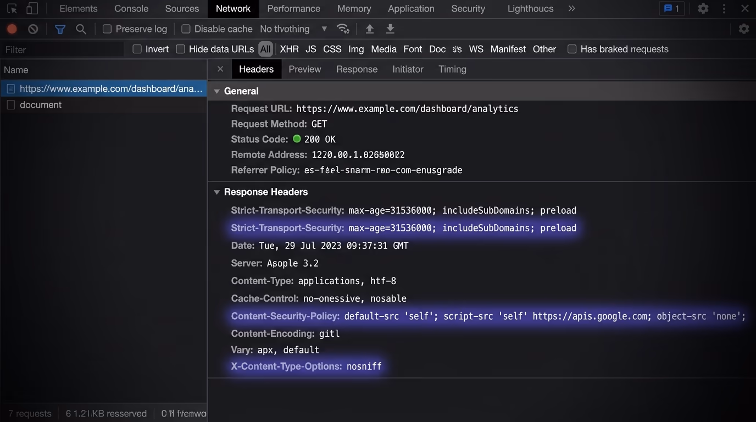Select the Headers tab
The image size is (756, 422).
click(x=256, y=69)
